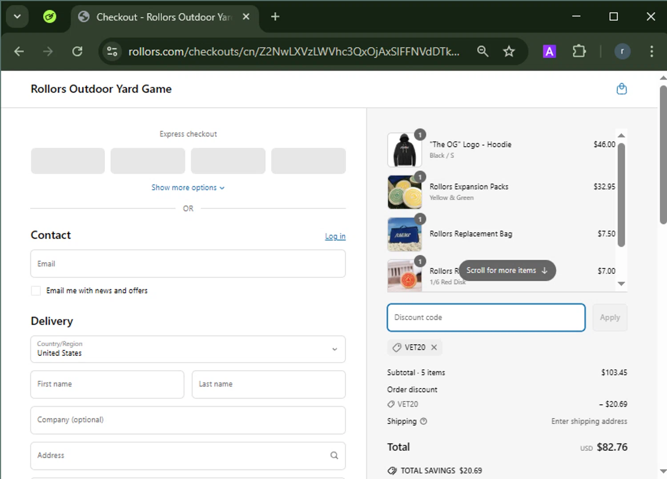
Task: Click "The OG" Logo - Hoodie name
Action: point(470,145)
